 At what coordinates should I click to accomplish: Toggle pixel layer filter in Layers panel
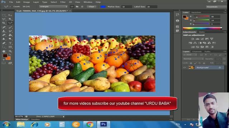click(201, 55)
